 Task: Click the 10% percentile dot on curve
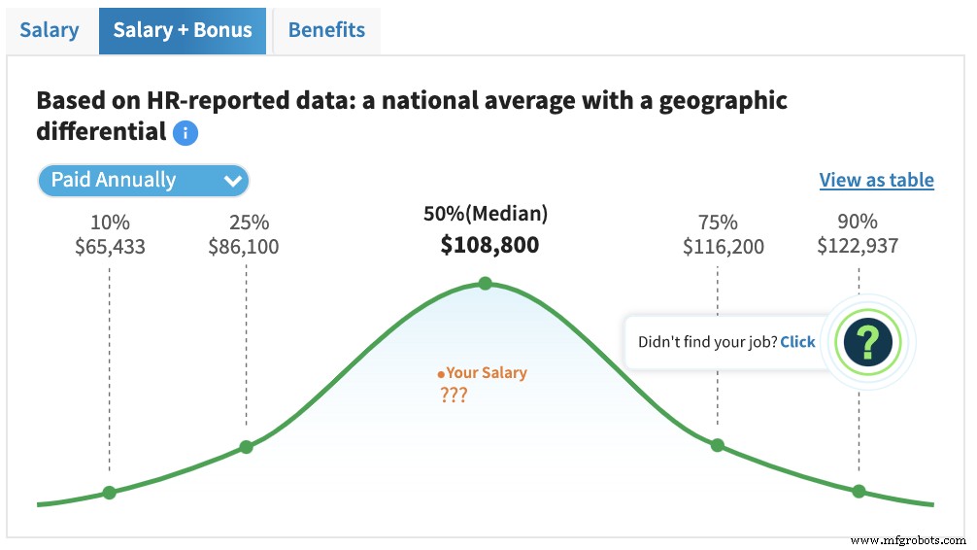tap(109, 493)
